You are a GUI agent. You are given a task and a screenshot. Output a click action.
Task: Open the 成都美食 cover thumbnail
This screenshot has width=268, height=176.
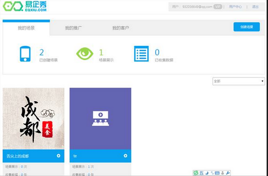(33, 119)
